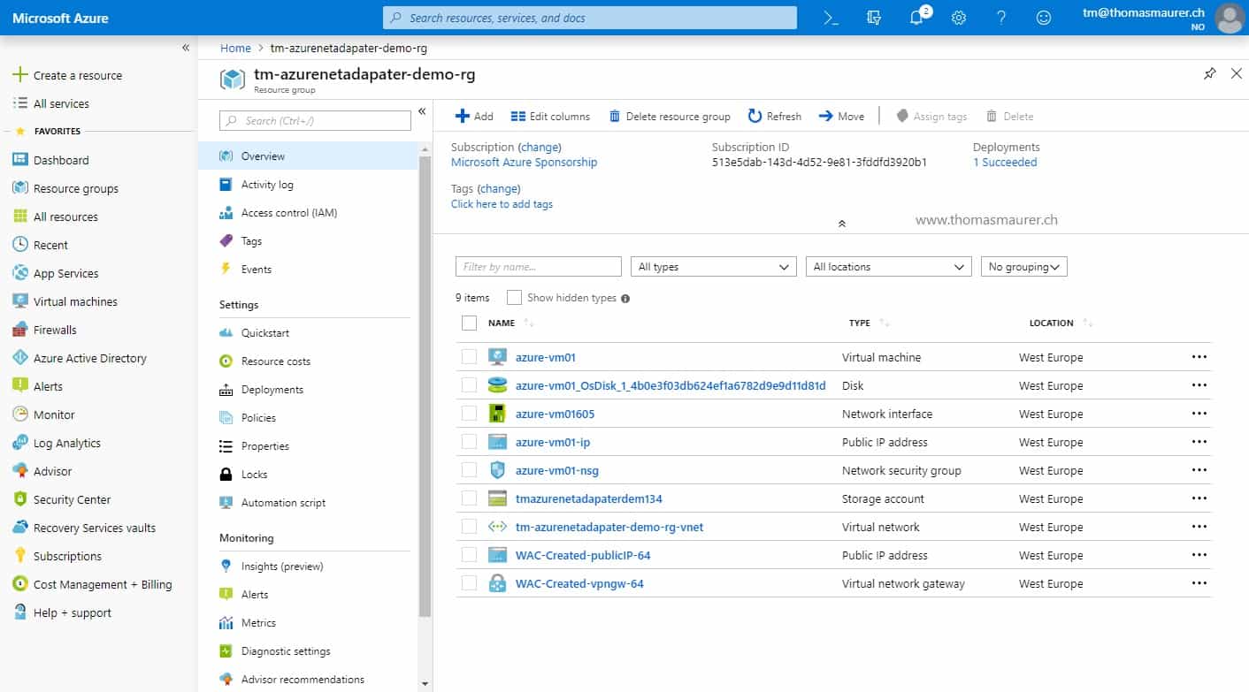Open the No grouping dropdown
The image size is (1249, 692).
click(1024, 267)
